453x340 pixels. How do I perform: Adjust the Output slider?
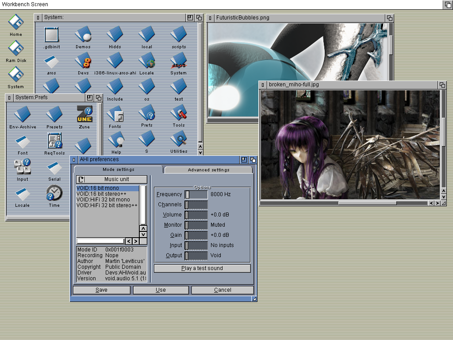[x=196, y=255]
